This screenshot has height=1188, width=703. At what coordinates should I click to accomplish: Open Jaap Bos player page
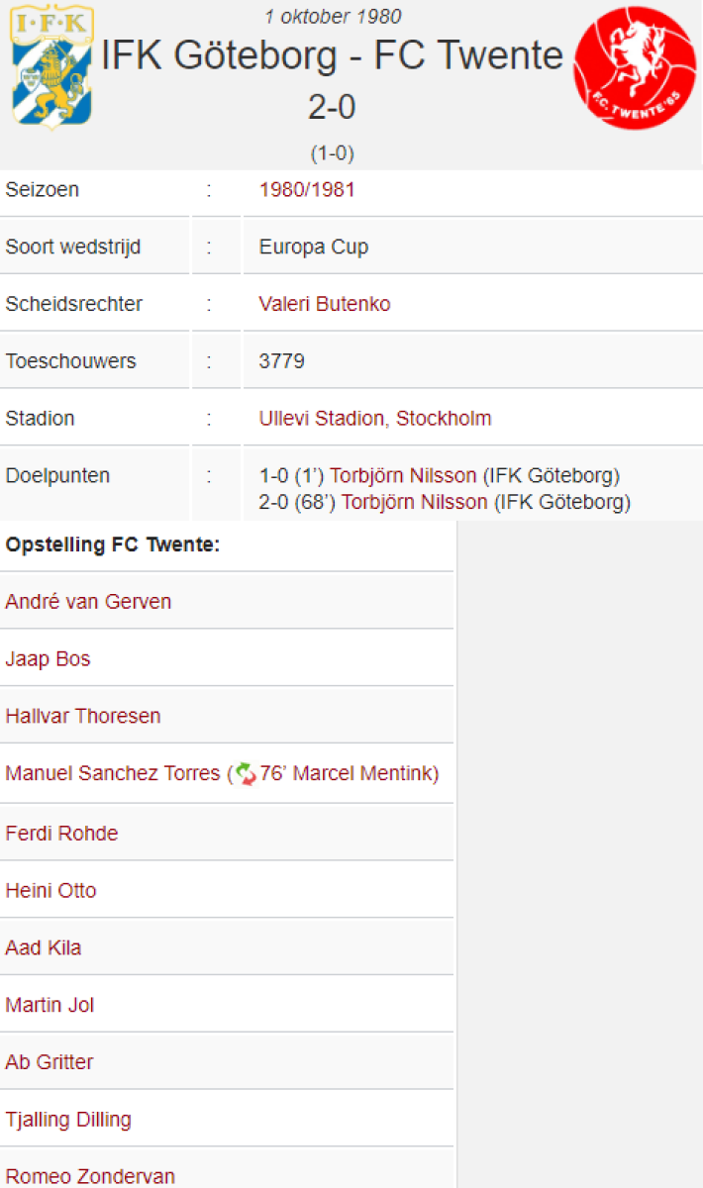(48, 658)
